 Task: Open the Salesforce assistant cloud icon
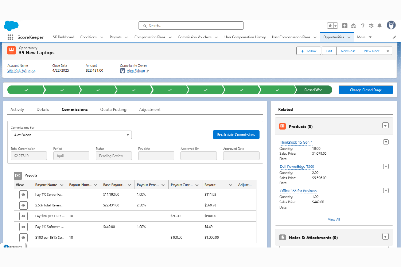coord(354,26)
